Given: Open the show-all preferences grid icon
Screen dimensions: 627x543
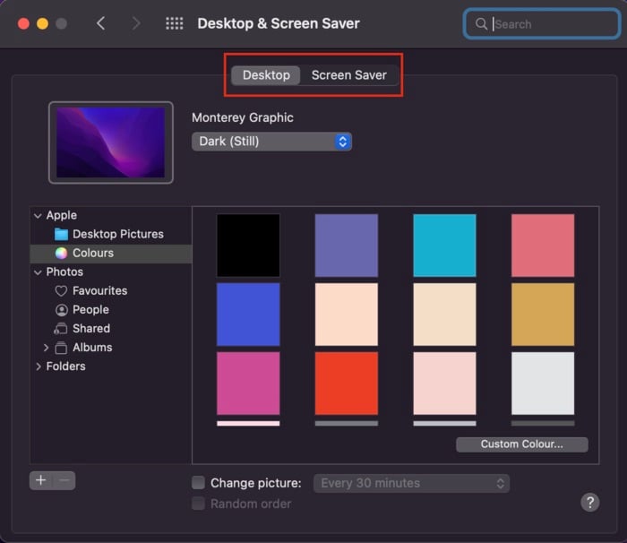Looking at the screenshot, I should tap(175, 23).
